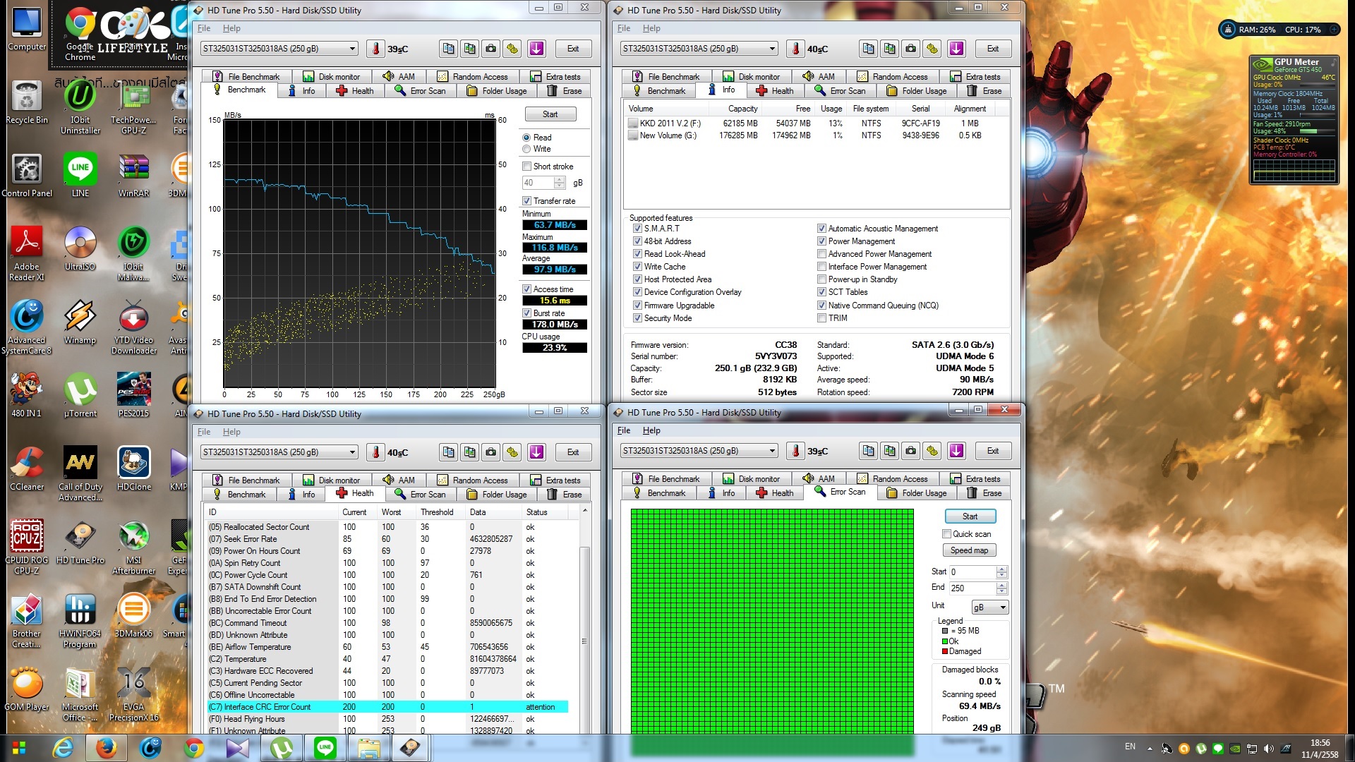Viewport: 1355px width, 762px height.
Task: Click the thermometer icon beside 39°C in Benchmark window
Action: click(x=375, y=49)
